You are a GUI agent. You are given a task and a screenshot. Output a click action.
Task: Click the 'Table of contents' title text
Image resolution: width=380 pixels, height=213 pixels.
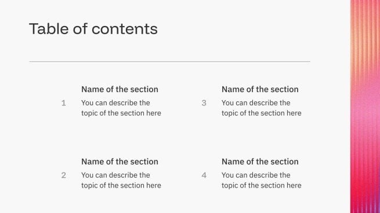tap(93, 29)
